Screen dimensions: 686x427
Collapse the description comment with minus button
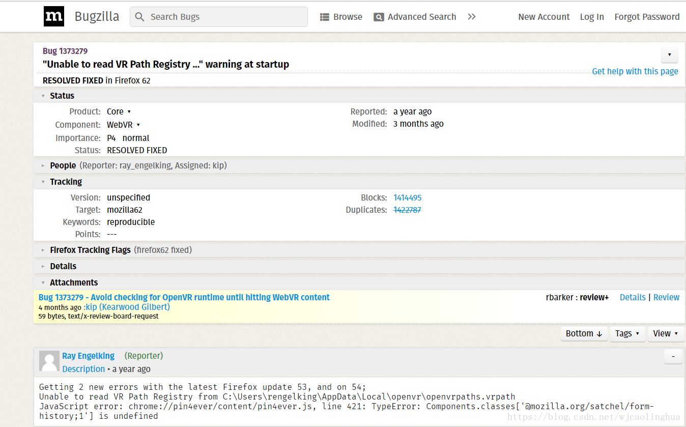[x=673, y=357]
